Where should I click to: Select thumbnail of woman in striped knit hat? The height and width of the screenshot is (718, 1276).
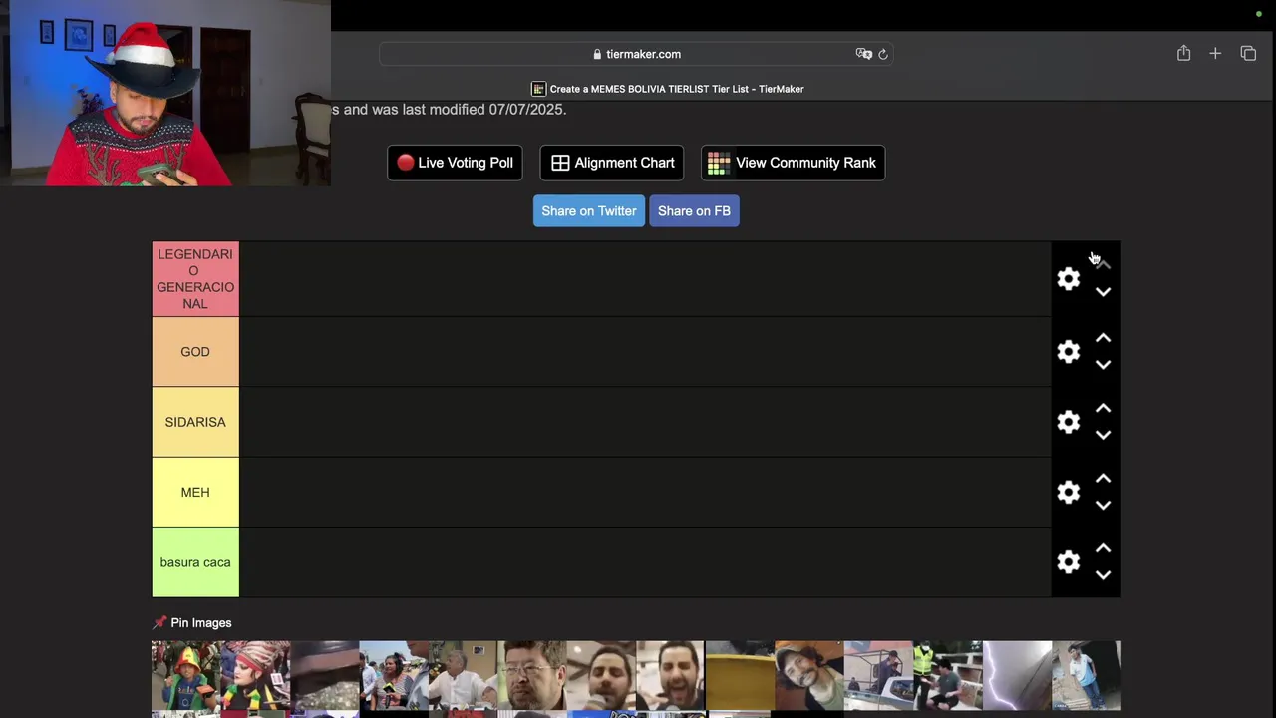coord(255,675)
